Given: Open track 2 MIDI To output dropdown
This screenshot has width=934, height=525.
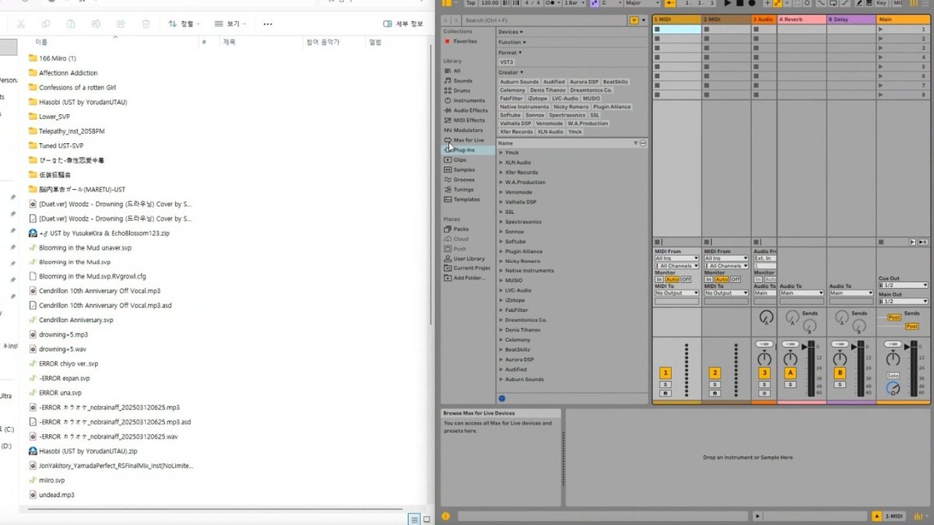Looking at the screenshot, I should coord(726,293).
